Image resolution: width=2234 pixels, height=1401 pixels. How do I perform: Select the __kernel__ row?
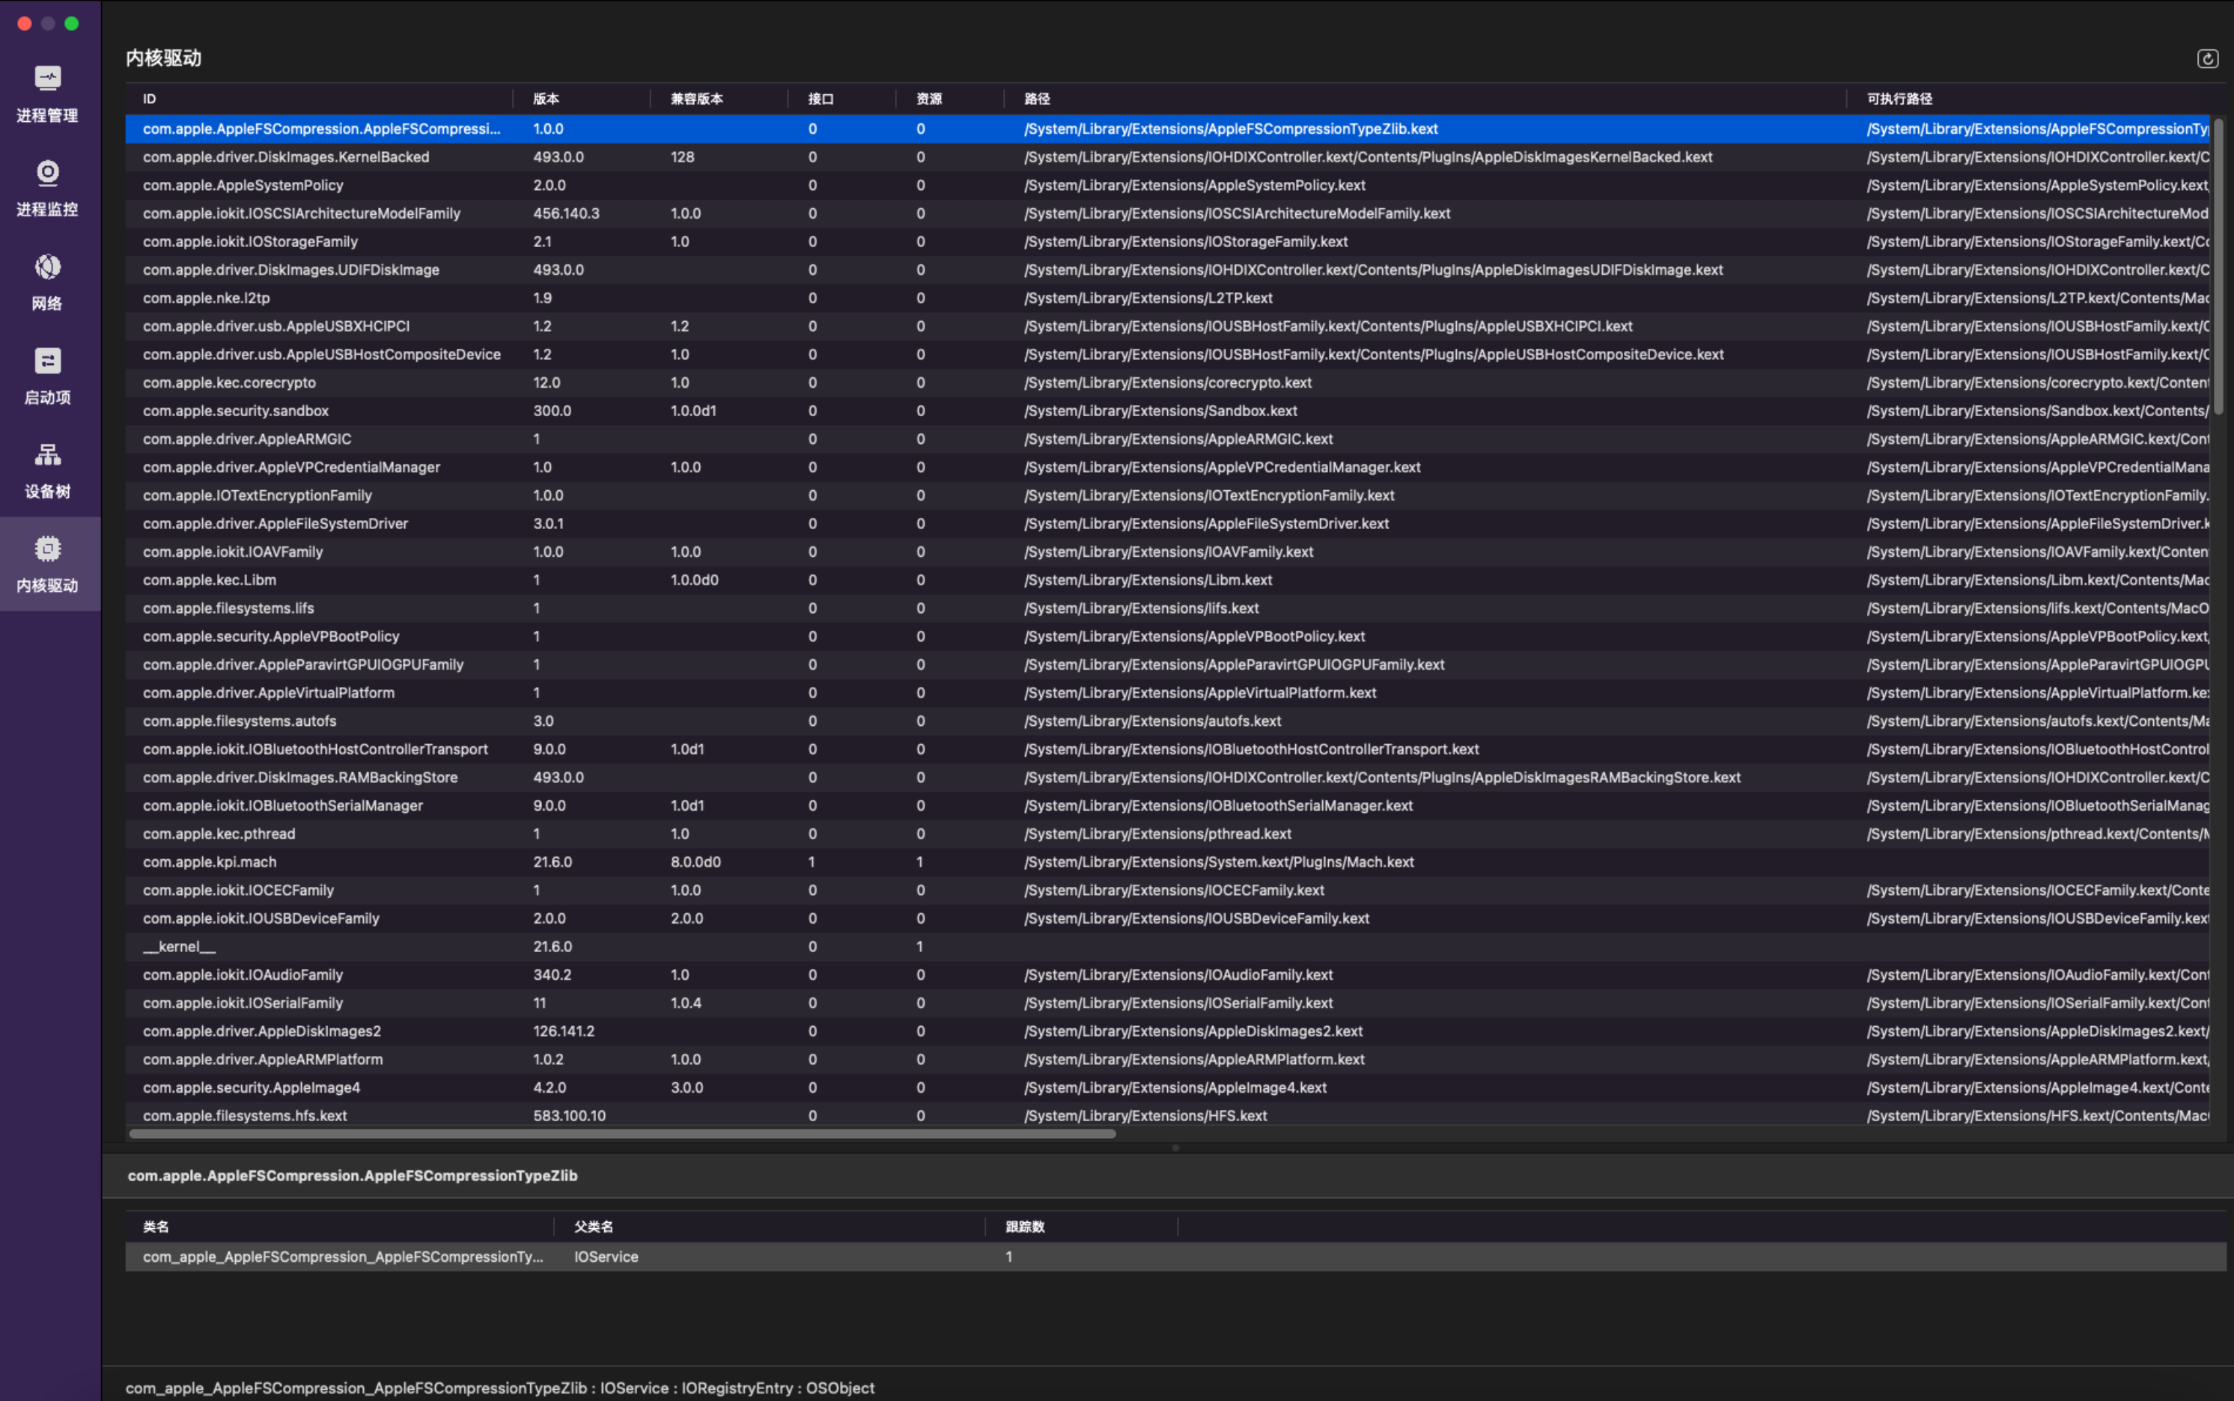pyautogui.click(x=179, y=946)
